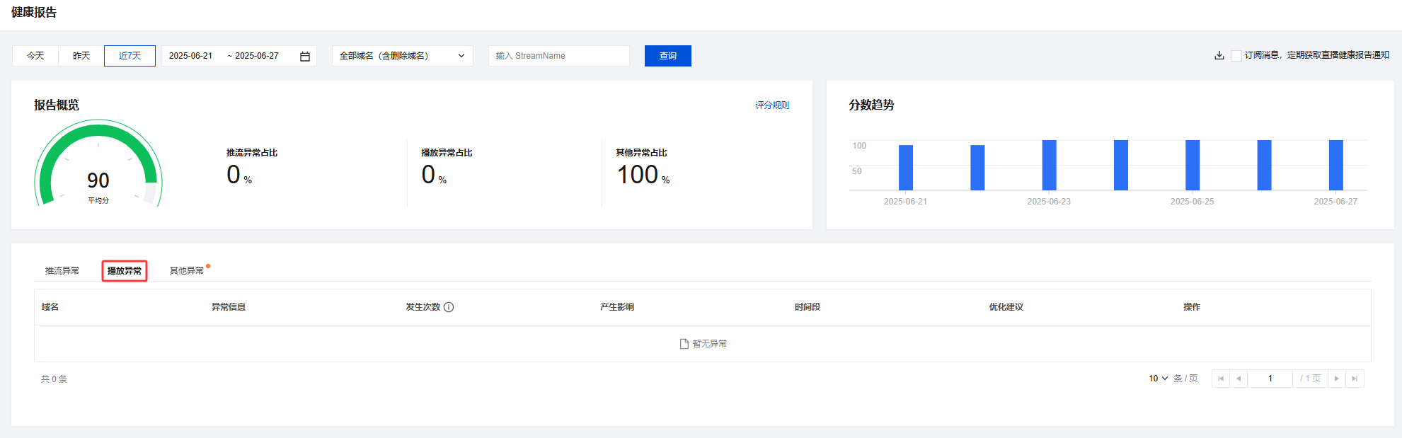Switch to the 其他异常 tab
The width and height of the screenshot is (1402, 438).
[187, 271]
